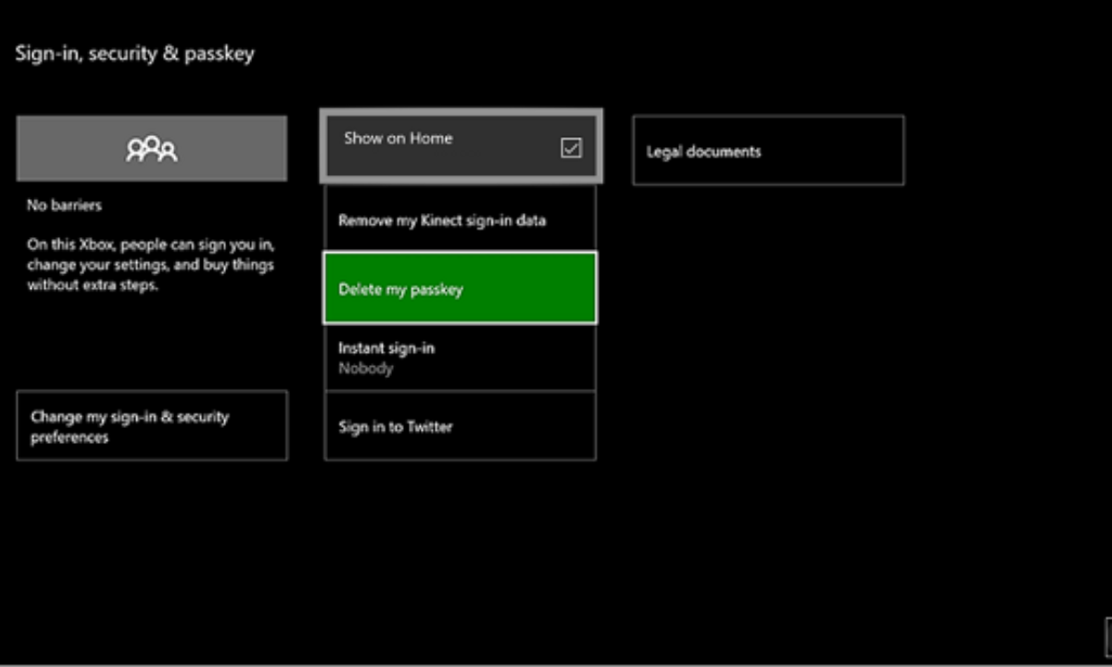Toggle the Show on Home checkbox
The width and height of the screenshot is (1112, 667).
[x=571, y=147]
